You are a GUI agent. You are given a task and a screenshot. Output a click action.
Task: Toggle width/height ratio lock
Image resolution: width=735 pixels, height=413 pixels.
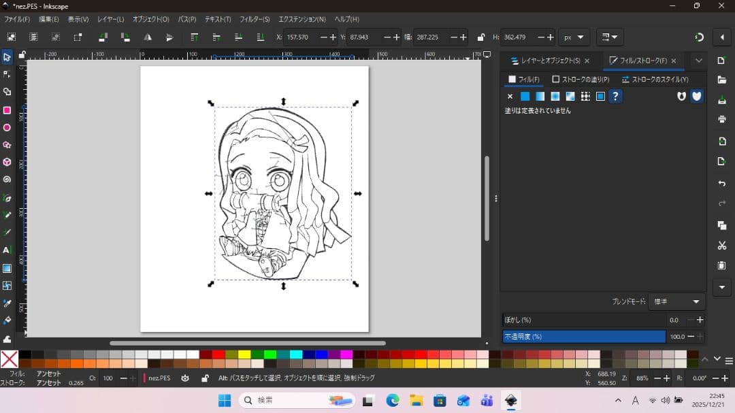pos(481,37)
